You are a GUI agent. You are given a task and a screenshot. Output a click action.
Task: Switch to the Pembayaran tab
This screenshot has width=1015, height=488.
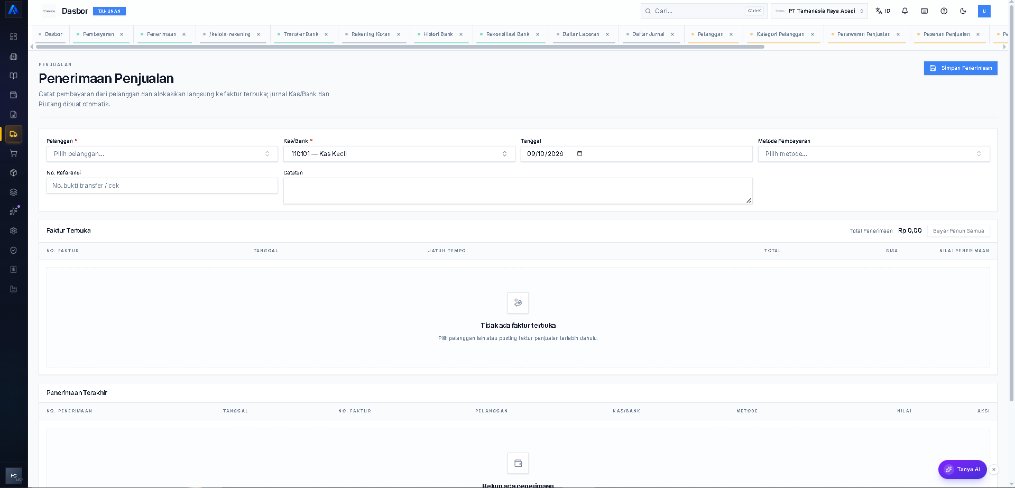[x=98, y=34]
